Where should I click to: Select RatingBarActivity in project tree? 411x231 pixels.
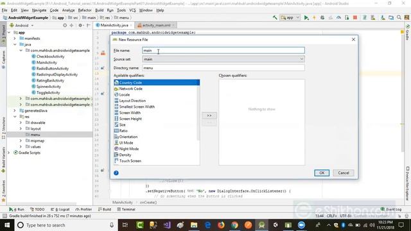point(50,80)
